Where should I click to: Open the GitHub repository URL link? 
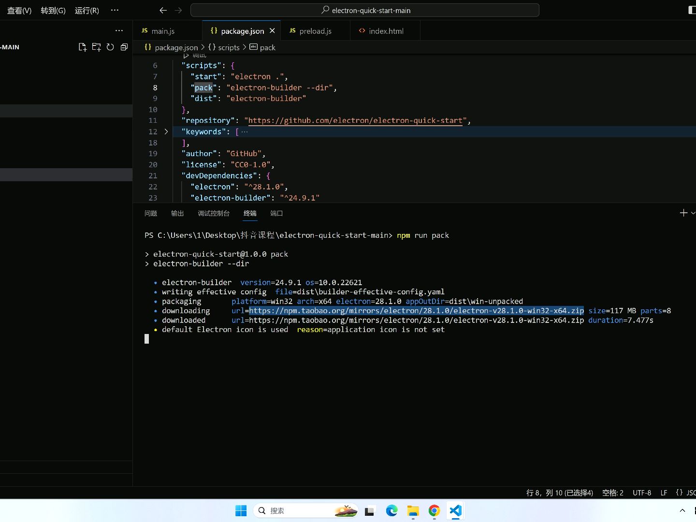[356, 120]
